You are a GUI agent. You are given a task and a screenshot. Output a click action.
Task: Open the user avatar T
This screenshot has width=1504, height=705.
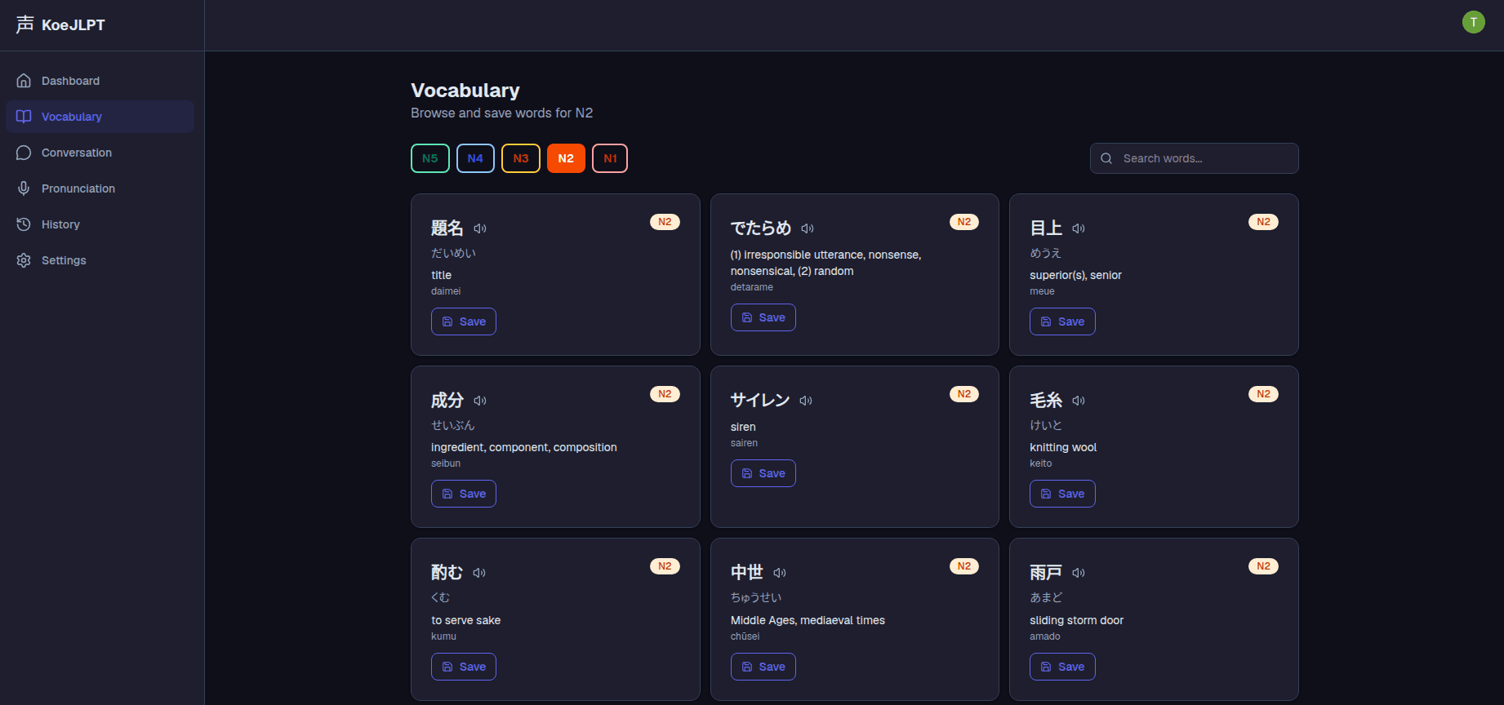pos(1473,22)
